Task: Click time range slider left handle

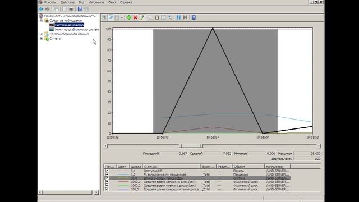Action: tap(180, 146)
